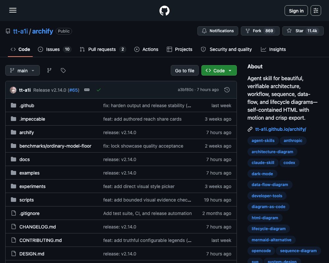329x263 pixels.
Task: Open the .github folder
Action: 27,106
